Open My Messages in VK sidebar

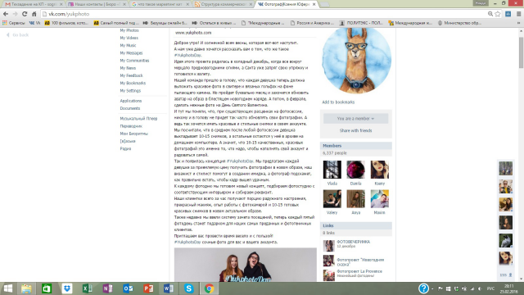(131, 52)
